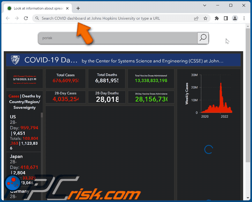Bookmark this page with the star icon
252x202 pixels.
tap(205, 18)
